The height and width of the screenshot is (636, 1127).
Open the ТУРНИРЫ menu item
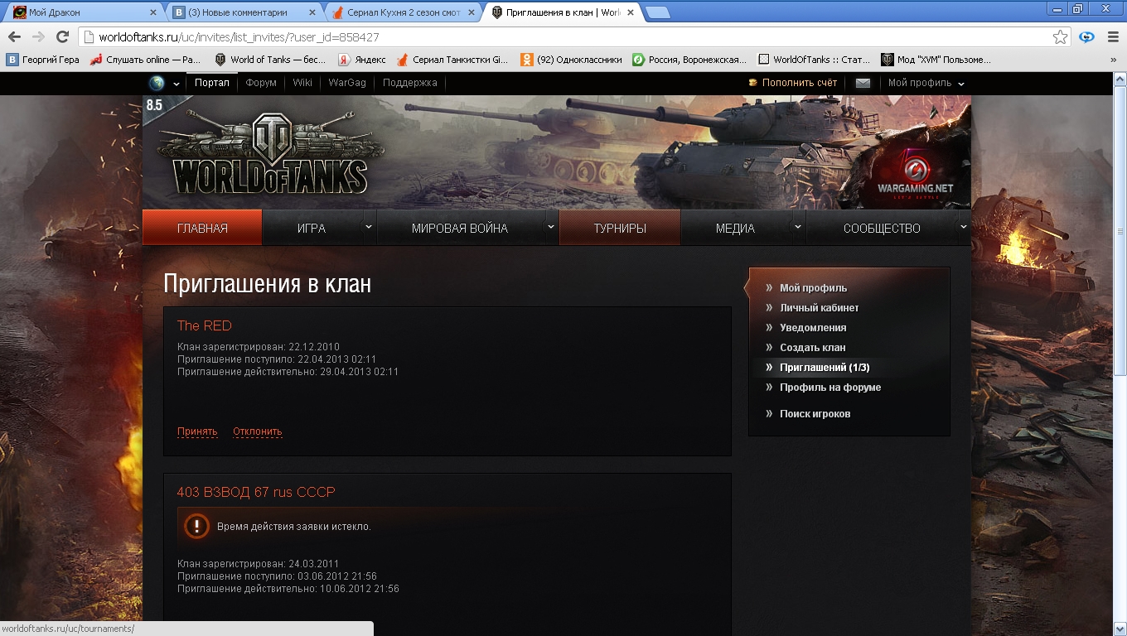pyautogui.click(x=620, y=228)
